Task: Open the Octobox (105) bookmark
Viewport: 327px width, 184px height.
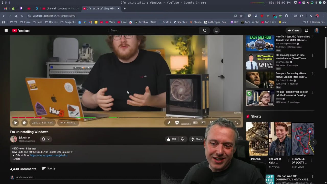Action: click(145, 22)
